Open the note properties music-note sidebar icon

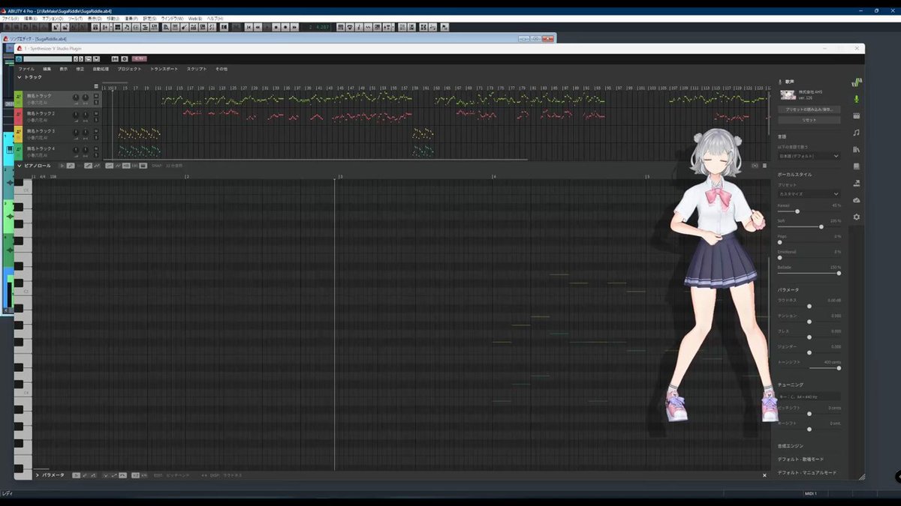pos(857,132)
